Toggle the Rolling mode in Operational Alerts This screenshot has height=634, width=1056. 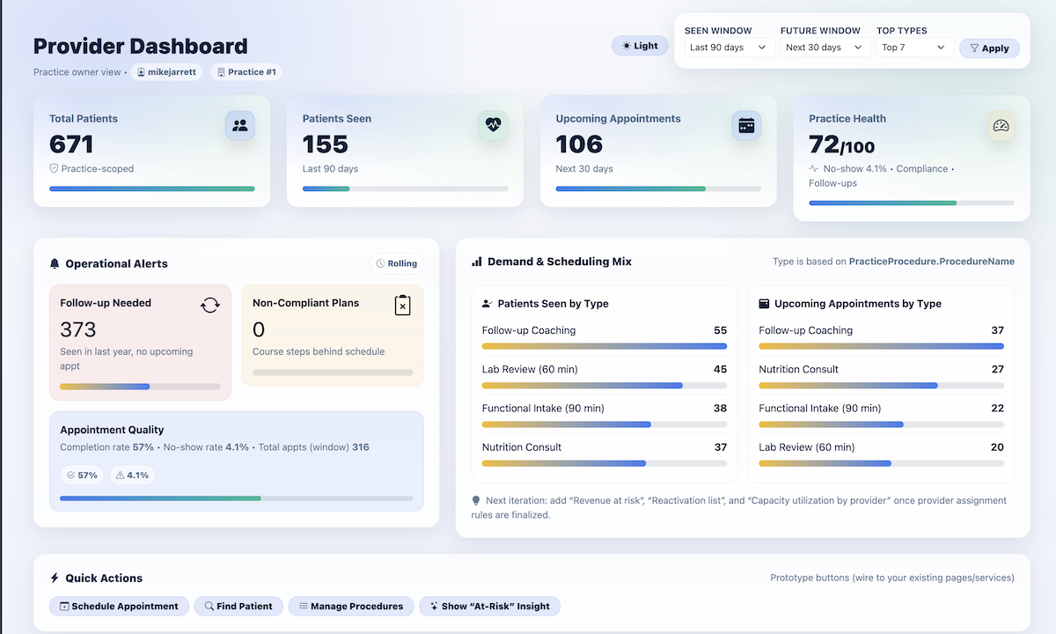pos(396,262)
